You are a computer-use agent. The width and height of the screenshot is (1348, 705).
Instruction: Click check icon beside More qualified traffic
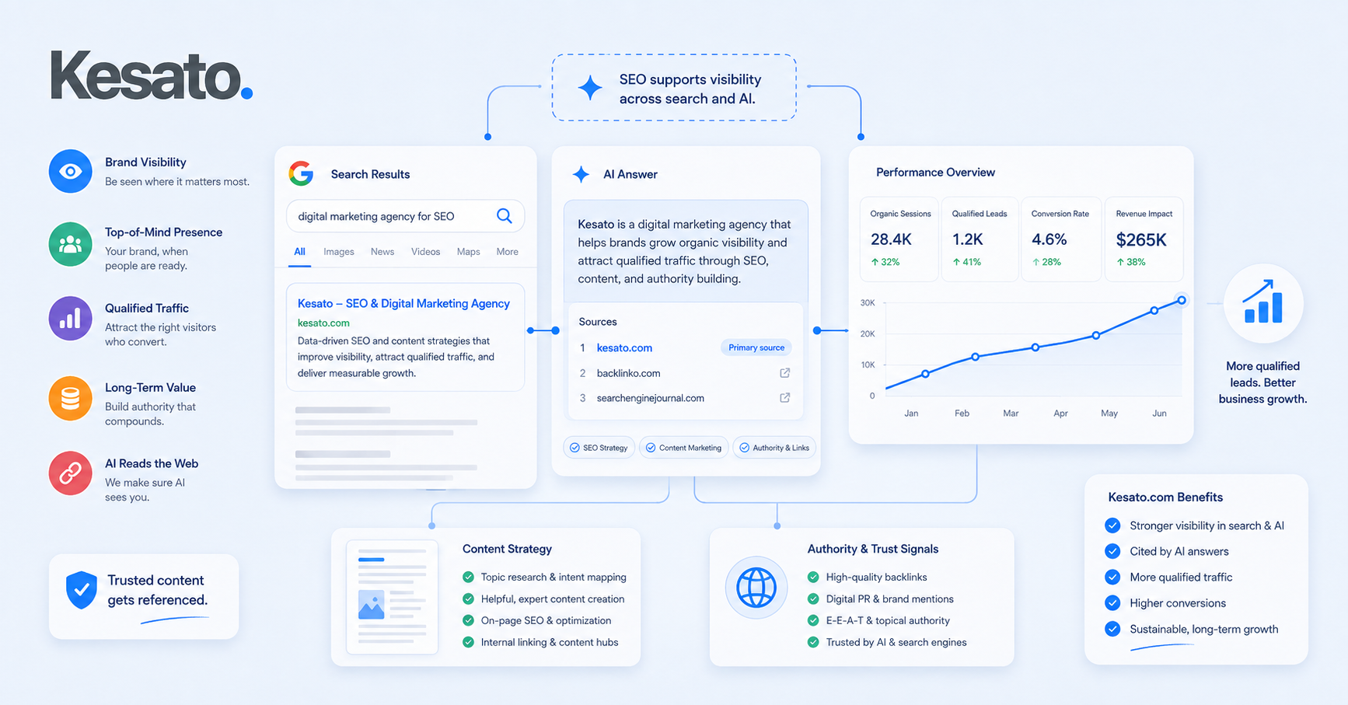coord(1112,577)
